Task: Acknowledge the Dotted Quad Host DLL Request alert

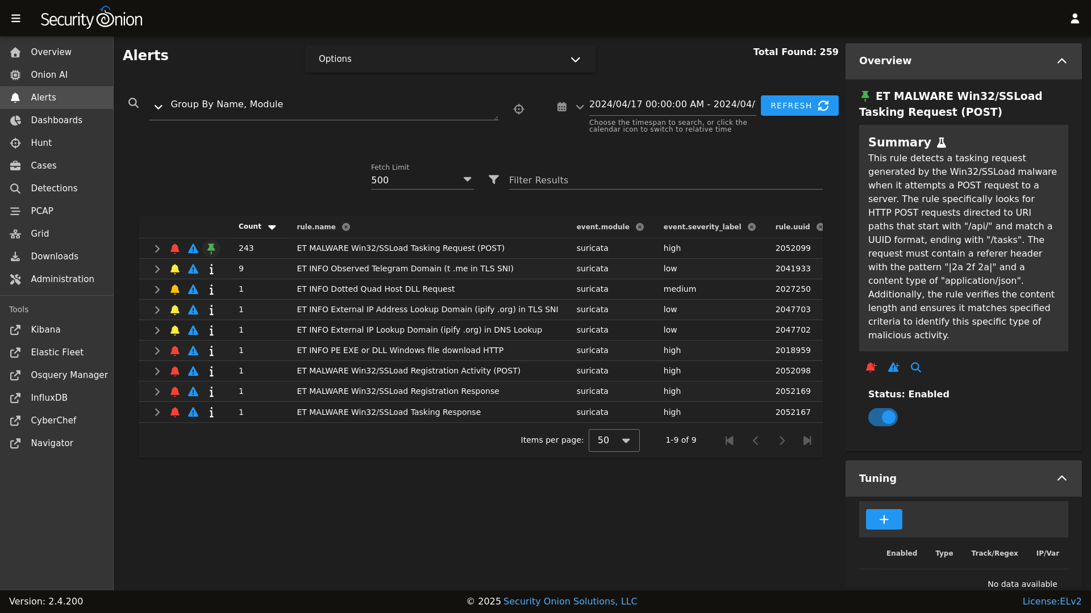Action: click(174, 289)
